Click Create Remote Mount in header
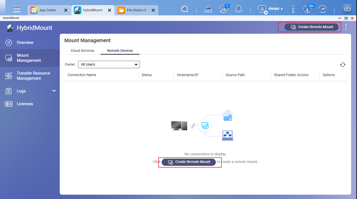 (x=312, y=27)
